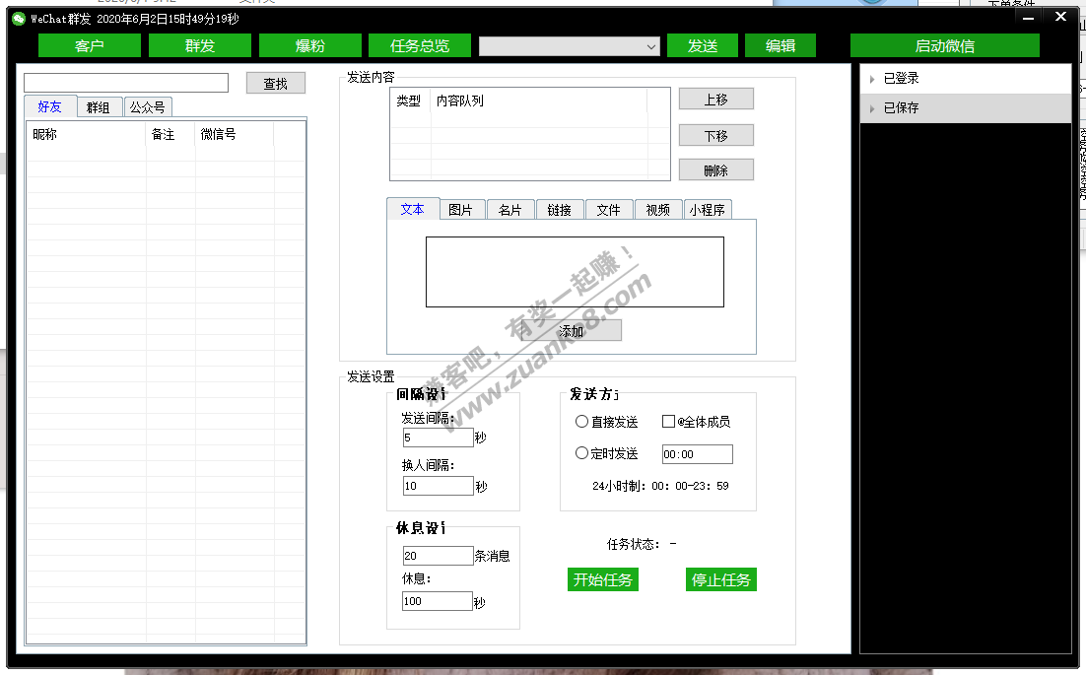
Task: Switch to the 群组 tab
Action: pyautogui.click(x=99, y=107)
